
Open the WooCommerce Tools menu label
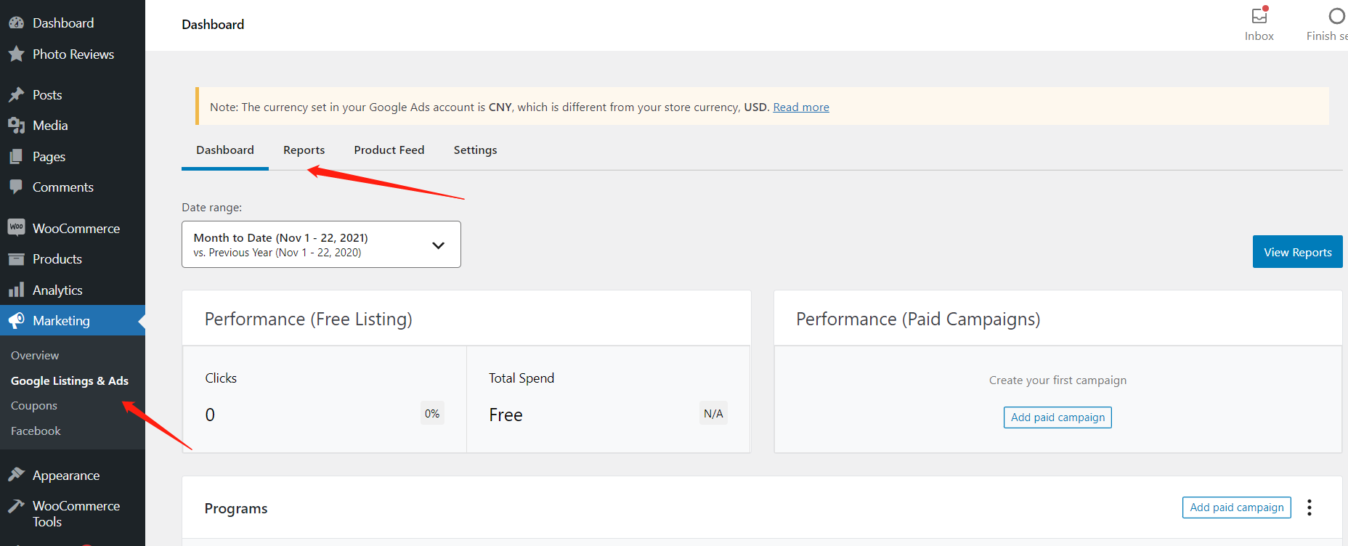point(76,514)
